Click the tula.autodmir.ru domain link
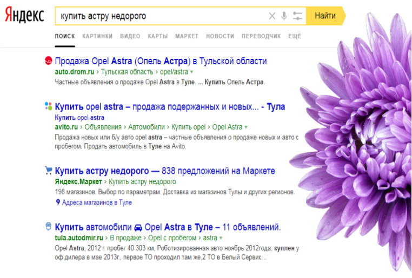Screen dimensions: 412x278 click(79, 238)
